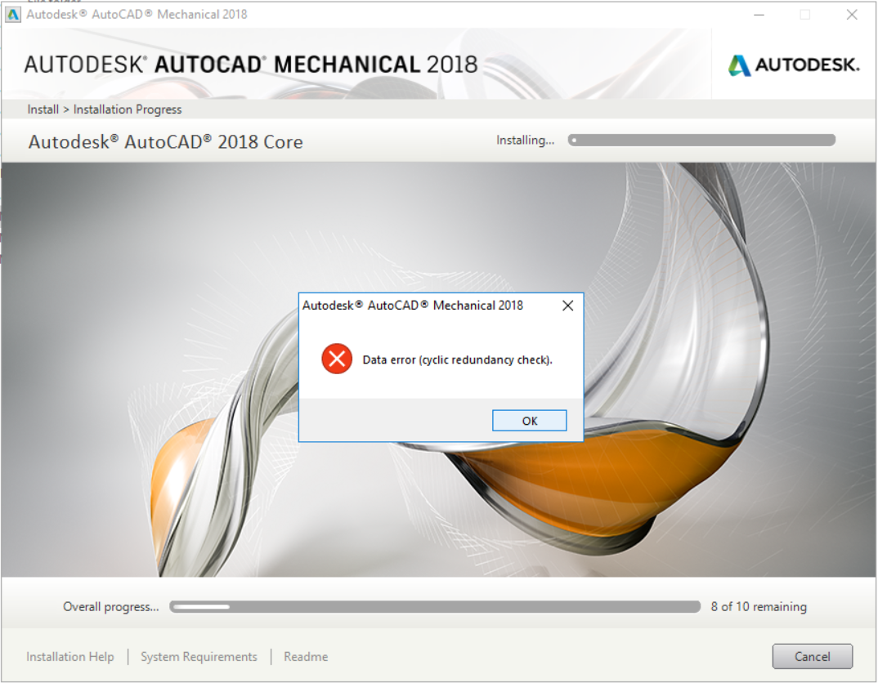The width and height of the screenshot is (878, 683).
Task: Click the Autodesk logo in header
Action: coord(794,65)
